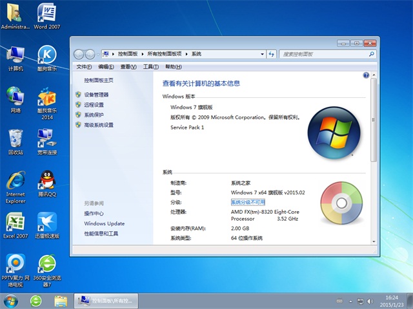Launch 酷狗音乐 desktop shortcut

pos(47,59)
